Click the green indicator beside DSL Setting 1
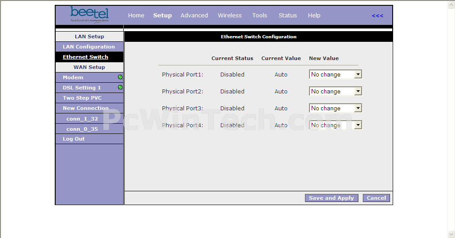The height and width of the screenshot is (238, 455). pos(120,87)
